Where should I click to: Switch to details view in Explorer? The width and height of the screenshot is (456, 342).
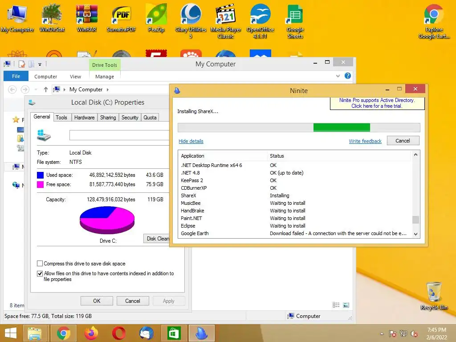pos(336,305)
